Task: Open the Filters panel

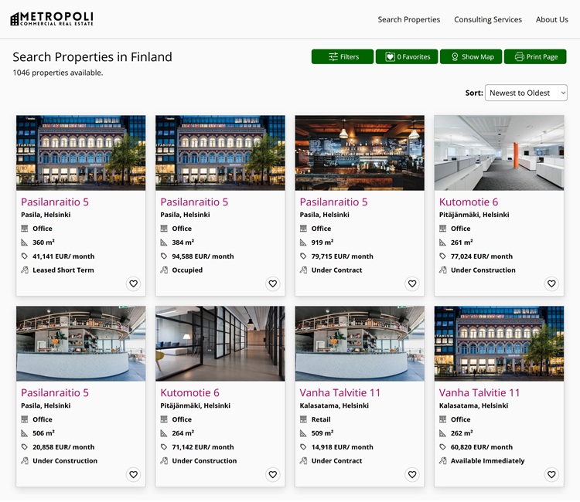Action: [343, 57]
